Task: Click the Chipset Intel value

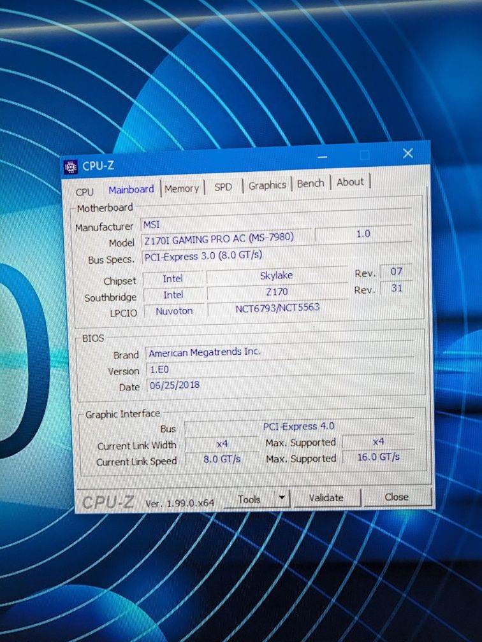Action: click(x=173, y=278)
